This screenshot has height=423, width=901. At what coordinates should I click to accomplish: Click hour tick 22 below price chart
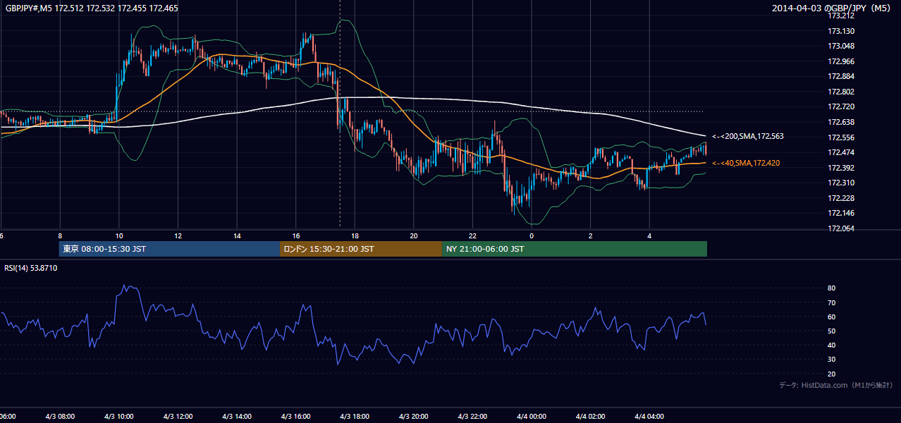pos(473,235)
